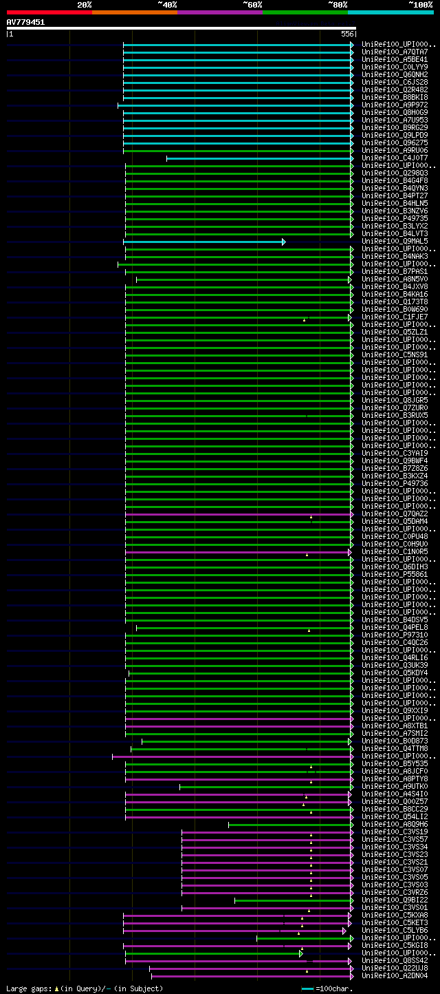Screen dimensions: 440x994
Task: Choose the UniRef100_C3YAI9 hit
Action: pyautogui.click(x=395, y=454)
